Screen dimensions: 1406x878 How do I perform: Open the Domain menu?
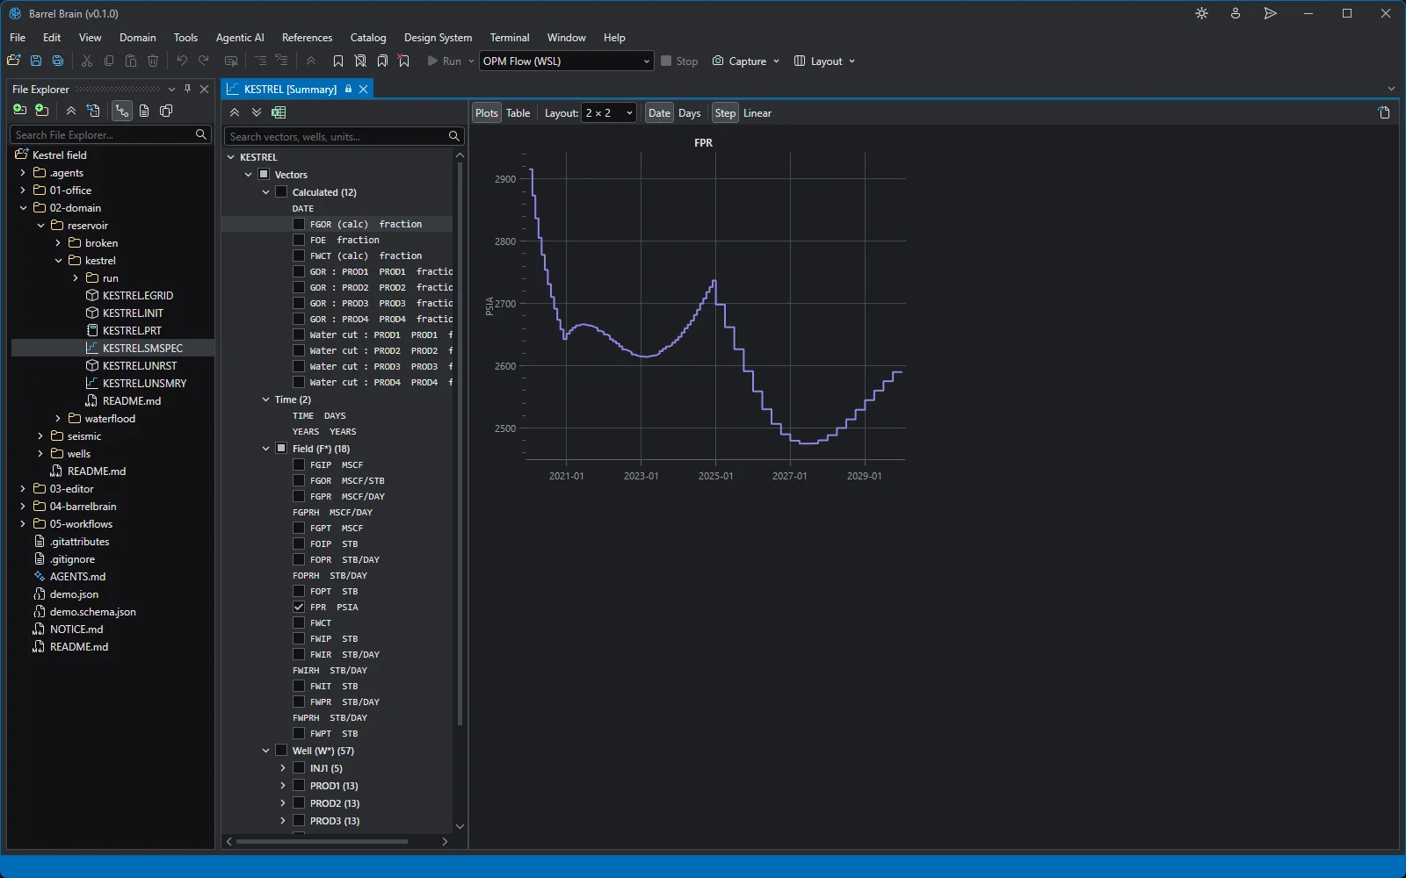138,38
